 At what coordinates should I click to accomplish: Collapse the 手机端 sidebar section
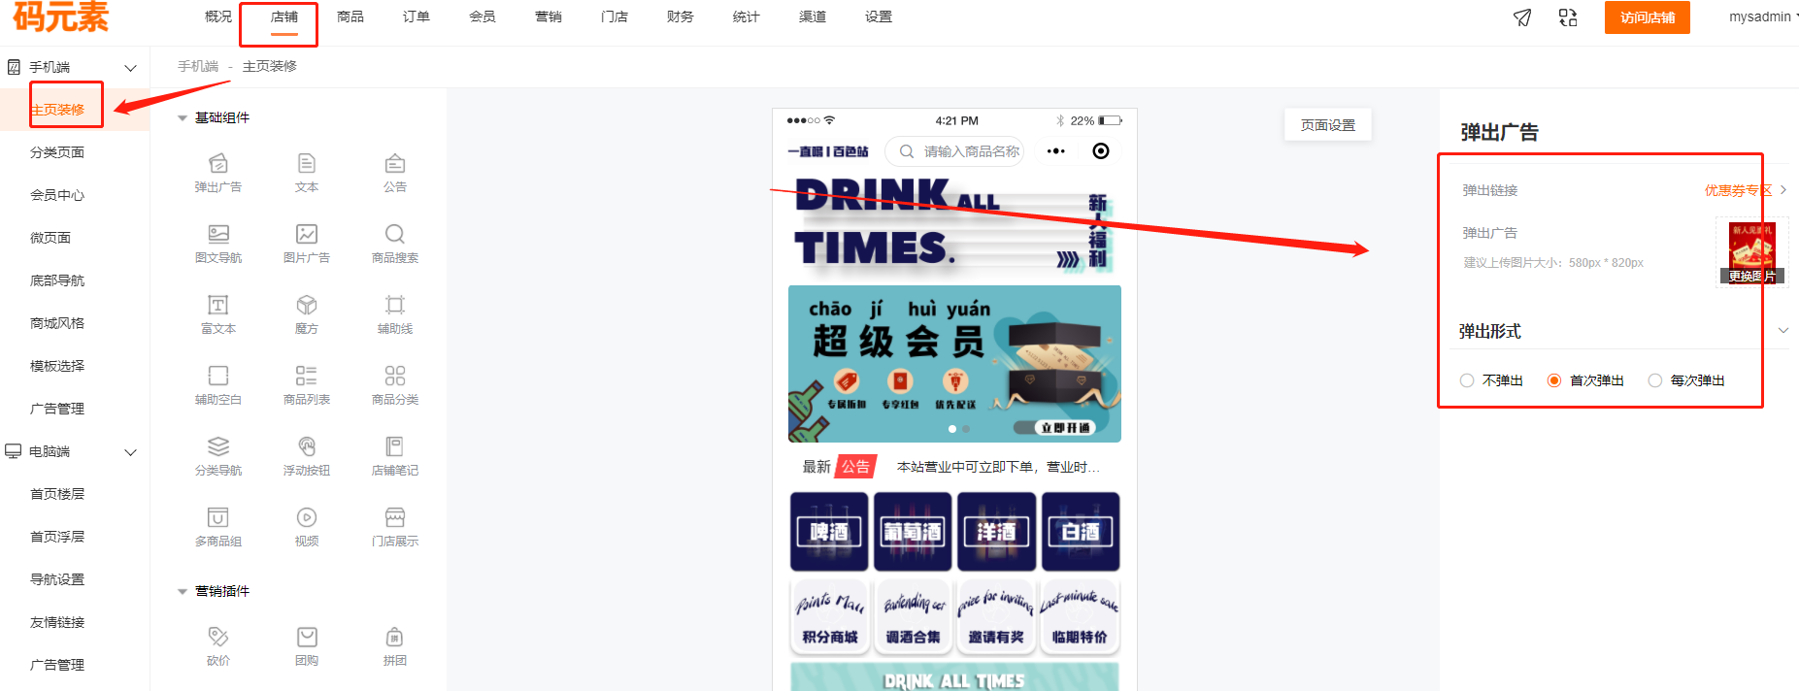click(x=131, y=67)
